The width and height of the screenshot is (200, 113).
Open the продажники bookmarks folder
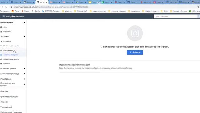[x=134, y=11]
